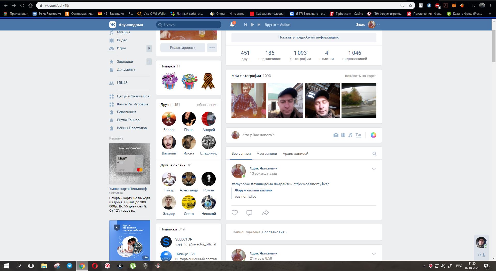Click Показать подробную информацию
Screen dimensions: 496x271
click(x=304, y=37)
